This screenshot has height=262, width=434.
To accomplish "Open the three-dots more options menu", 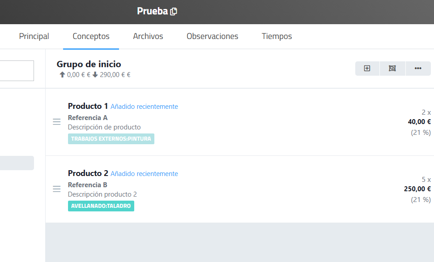I will click(x=418, y=69).
